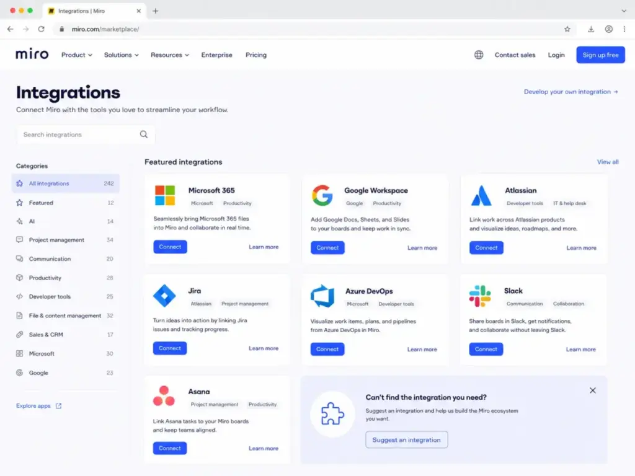Go back in browser history
This screenshot has width=635, height=476.
point(11,29)
